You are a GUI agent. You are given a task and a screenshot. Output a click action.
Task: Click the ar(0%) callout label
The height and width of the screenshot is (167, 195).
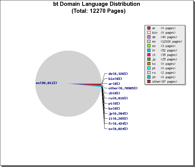pos(114,84)
